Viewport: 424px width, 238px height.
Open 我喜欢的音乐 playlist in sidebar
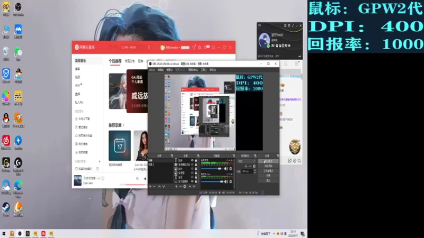[x=85, y=169]
